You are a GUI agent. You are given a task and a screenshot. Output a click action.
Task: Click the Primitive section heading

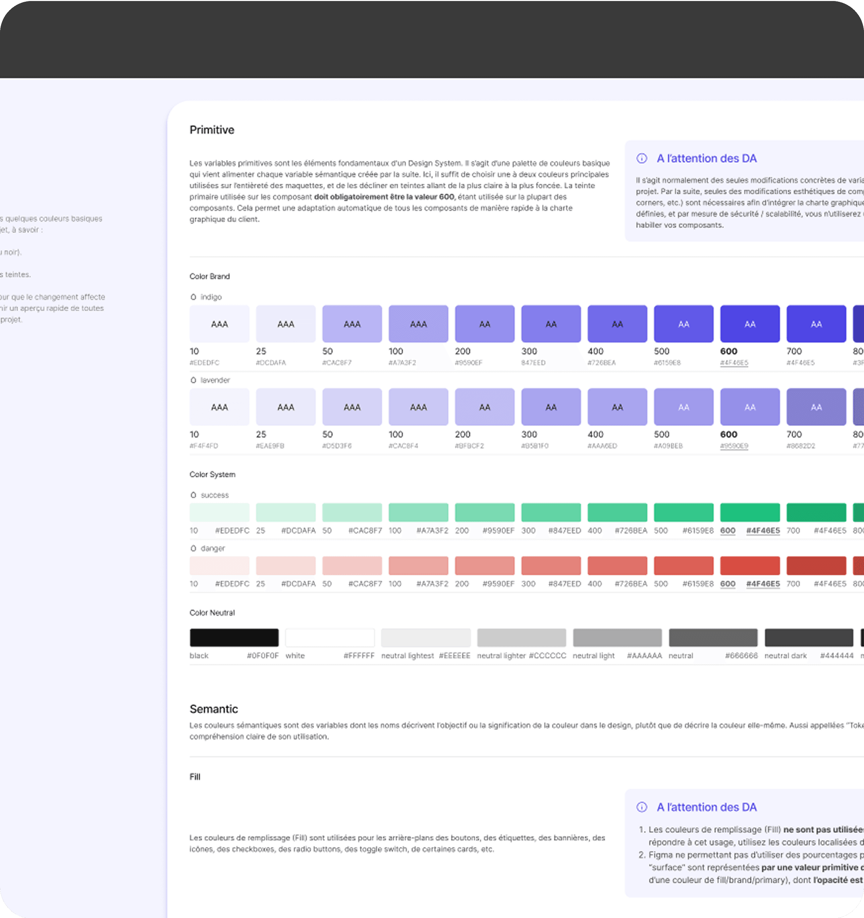212,130
